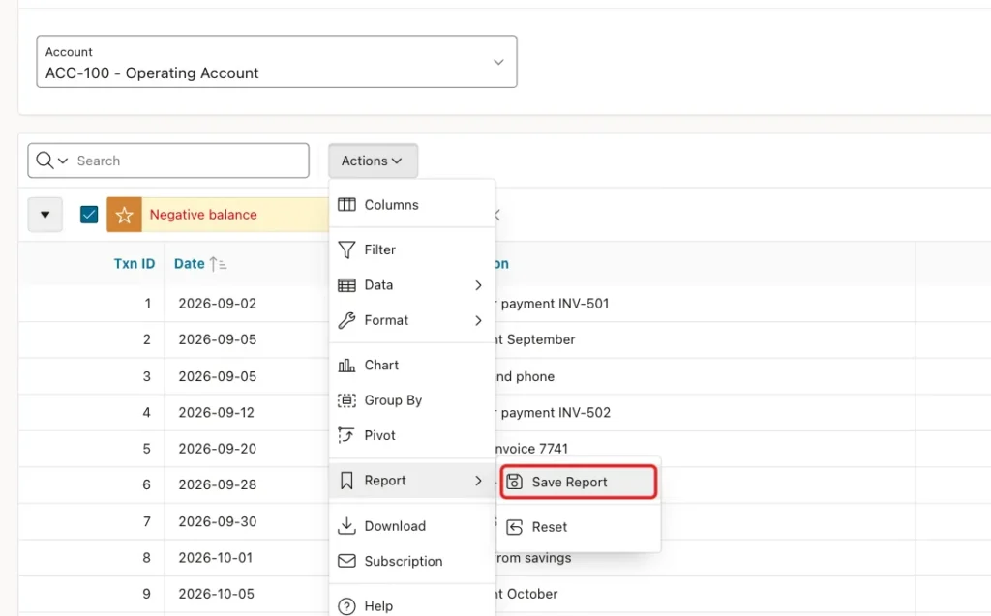Click the Format wrench icon
The height and width of the screenshot is (616, 991).
pos(346,320)
